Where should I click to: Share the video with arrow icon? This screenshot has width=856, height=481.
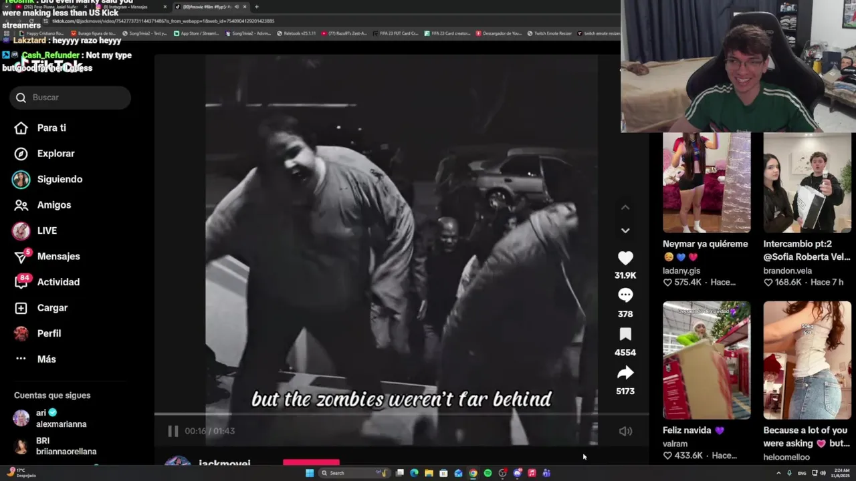tap(625, 373)
